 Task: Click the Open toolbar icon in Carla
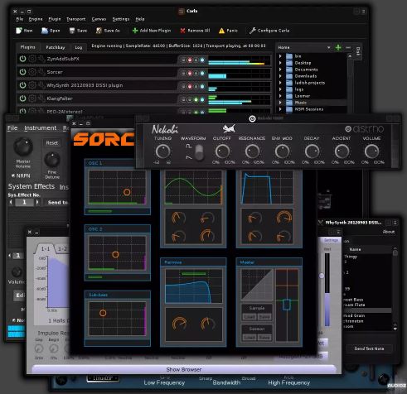pos(45,31)
